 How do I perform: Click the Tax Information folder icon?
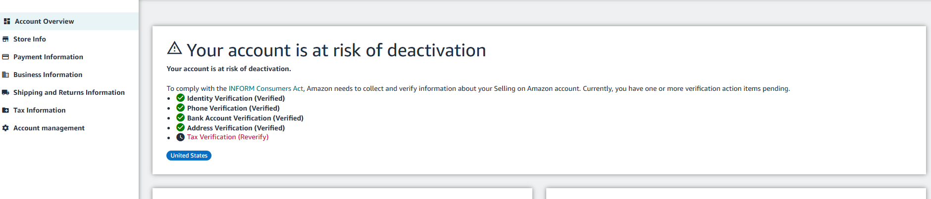[5, 110]
